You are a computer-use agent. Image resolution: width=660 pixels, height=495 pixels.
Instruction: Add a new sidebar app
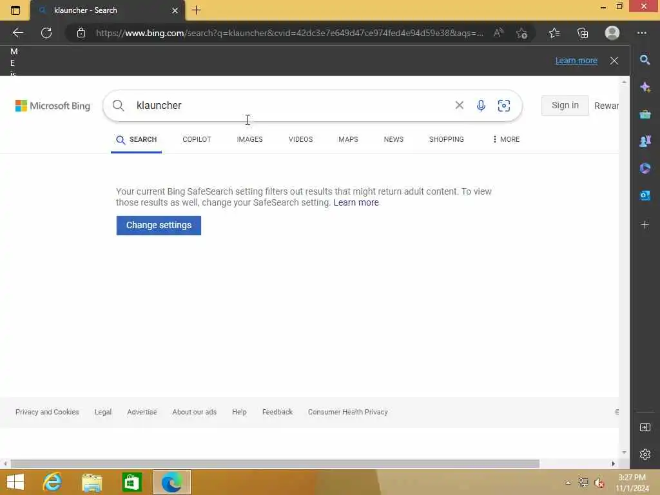click(x=645, y=225)
